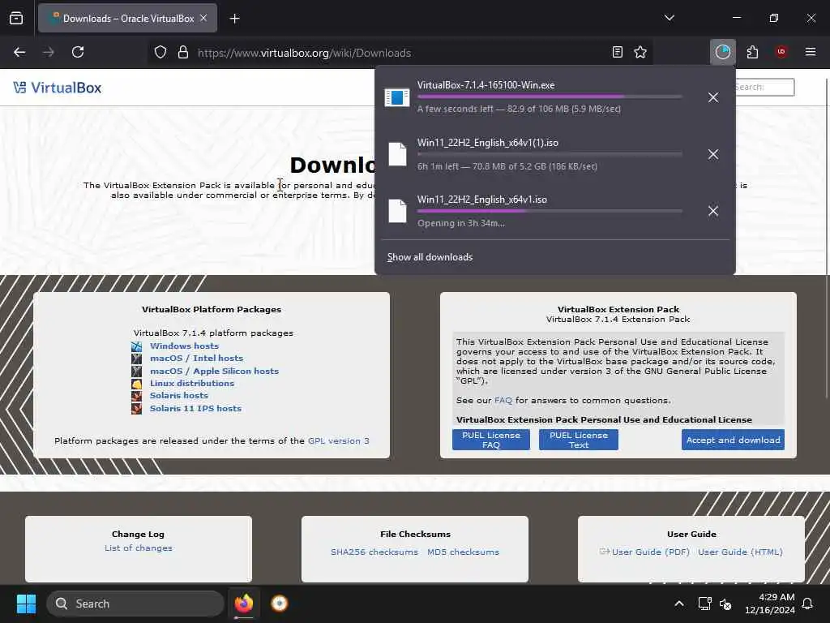The height and width of the screenshot is (623, 830).
Task: Open muted volume tray icon
Action: pyautogui.click(x=725, y=604)
